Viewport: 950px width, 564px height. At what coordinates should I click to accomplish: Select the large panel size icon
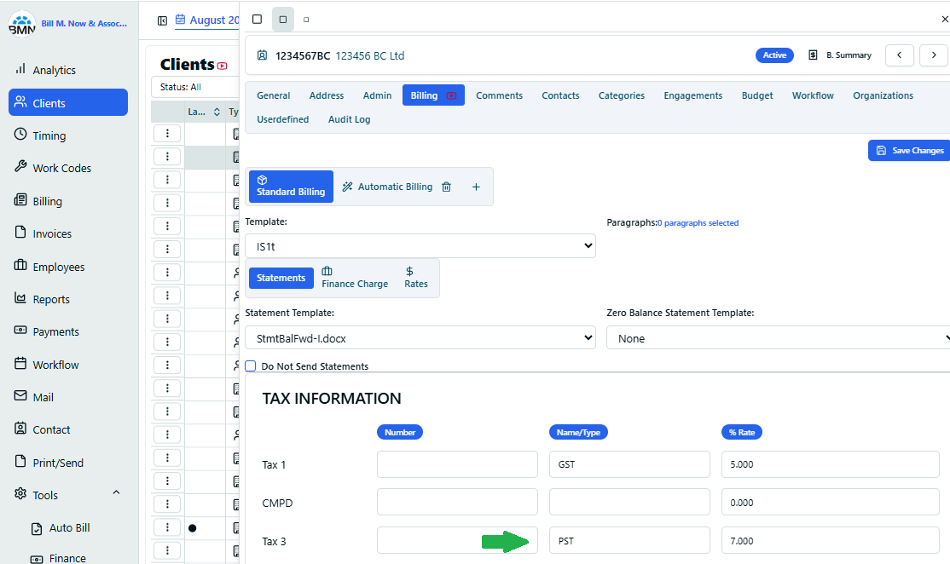click(x=257, y=20)
